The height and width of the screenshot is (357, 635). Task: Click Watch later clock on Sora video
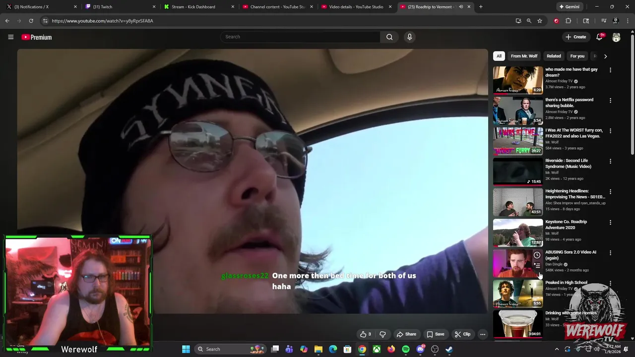point(537,255)
